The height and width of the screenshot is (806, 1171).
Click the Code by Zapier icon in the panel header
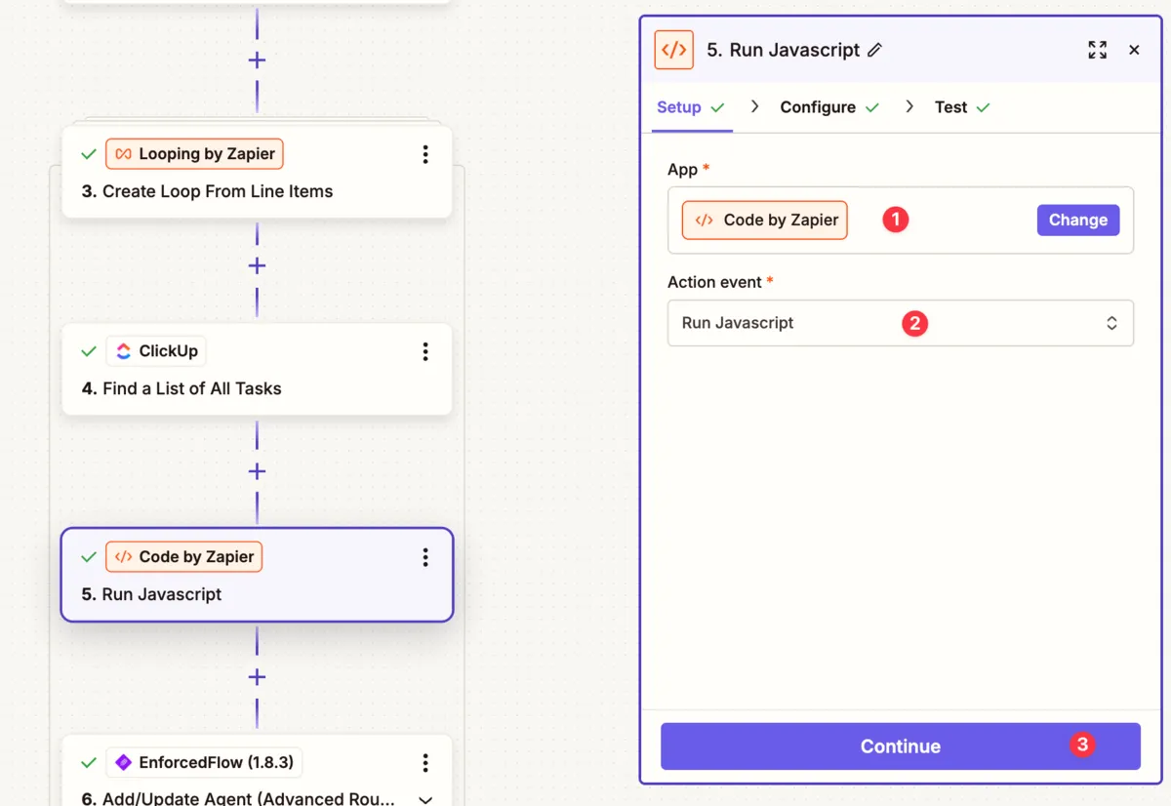tap(673, 50)
